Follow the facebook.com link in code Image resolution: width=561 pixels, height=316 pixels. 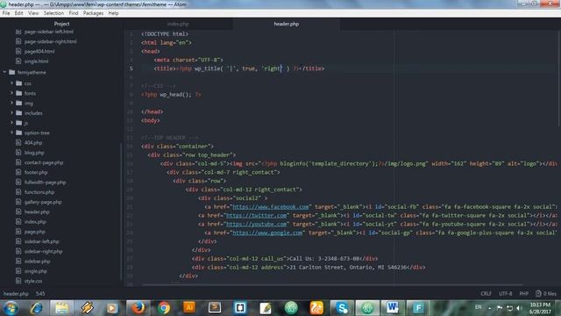271,207
